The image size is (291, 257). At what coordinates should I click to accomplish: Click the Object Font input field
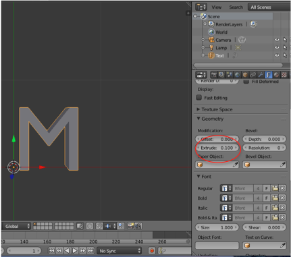pyautogui.click(x=217, y=246)
